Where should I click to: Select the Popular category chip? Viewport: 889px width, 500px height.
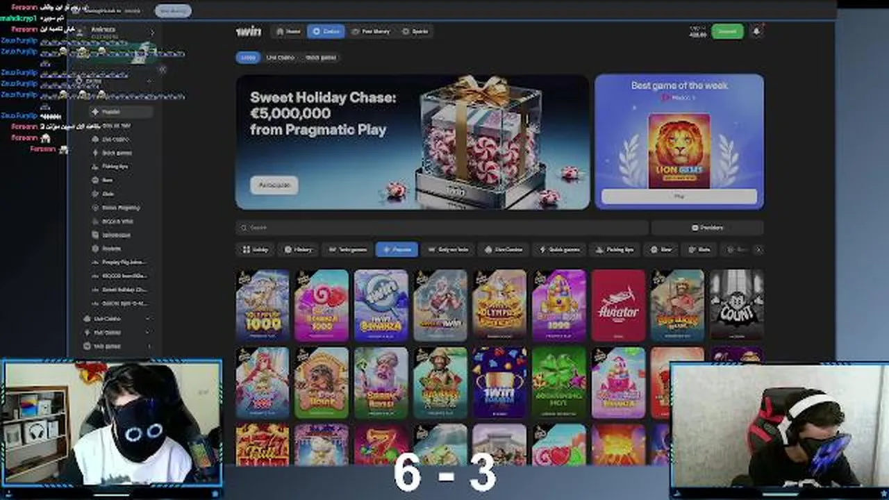(x=397, y=249)
